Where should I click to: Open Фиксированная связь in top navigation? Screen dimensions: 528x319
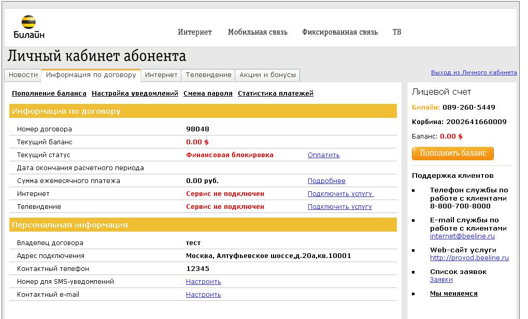click(x=340, y=32)
